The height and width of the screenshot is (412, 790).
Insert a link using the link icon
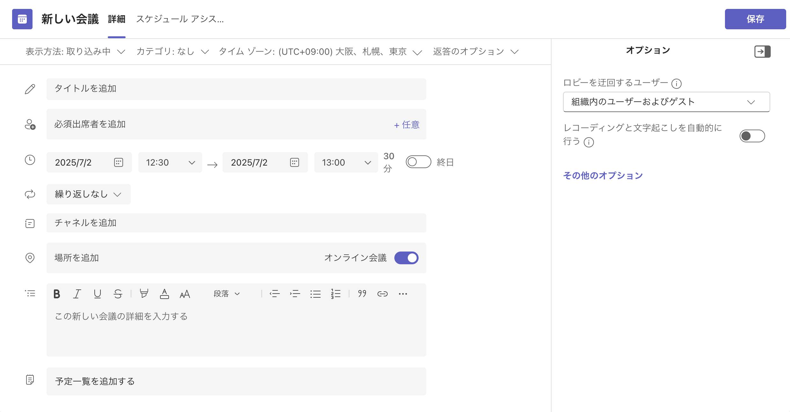click(x=382, y=294)
